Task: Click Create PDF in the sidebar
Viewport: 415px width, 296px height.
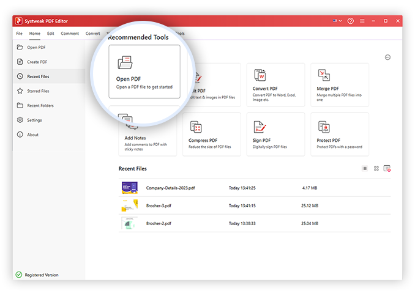Action: click(37, 62)
